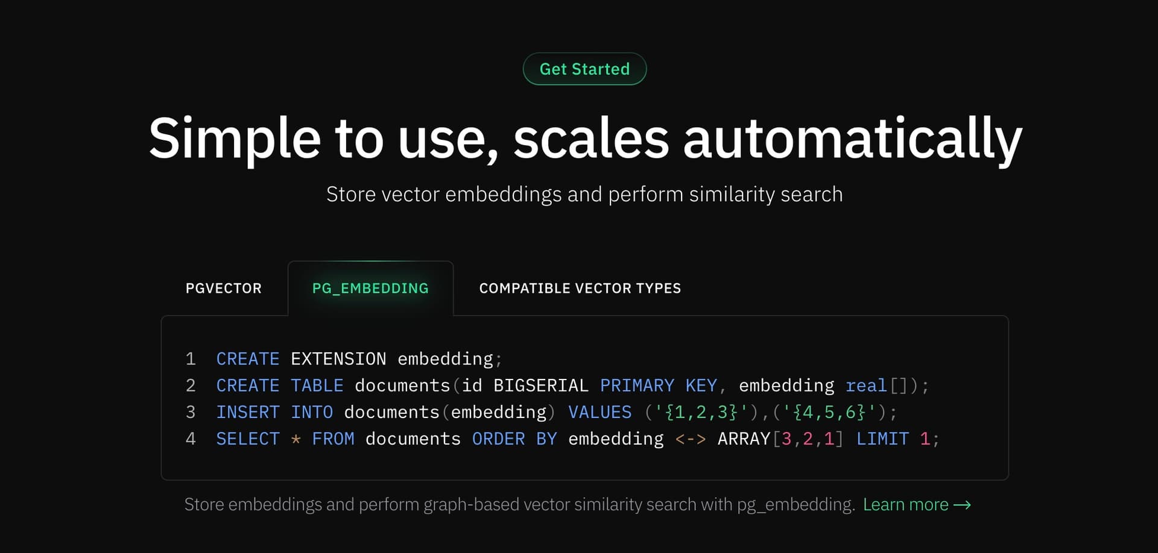The height and width of the screenshot is (553, 1158).
Task: Click the Get Started button
Action: pyautogui.click(x=584, y=69)
